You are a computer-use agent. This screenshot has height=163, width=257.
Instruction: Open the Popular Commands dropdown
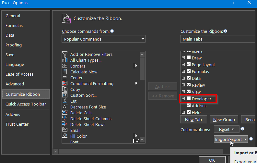pyautogui.click(x=103, y=39)
